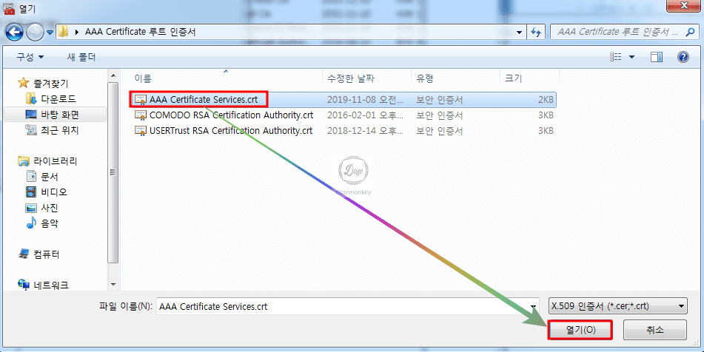
Task: Expand the address bar history dropdown
Action: point(520,33)
